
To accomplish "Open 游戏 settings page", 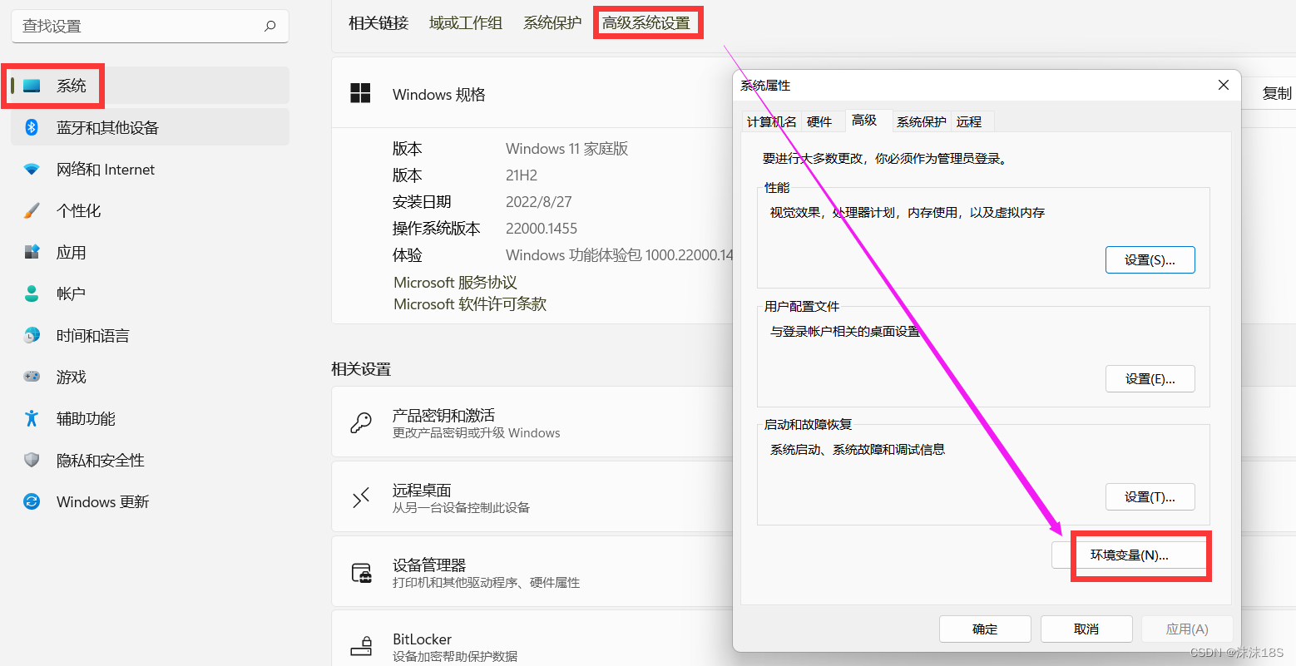I will (150, 377).
